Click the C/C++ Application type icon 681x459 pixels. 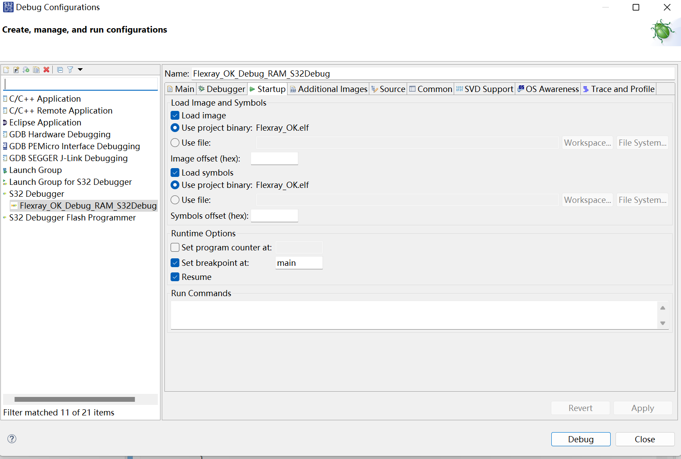[5, 99]
